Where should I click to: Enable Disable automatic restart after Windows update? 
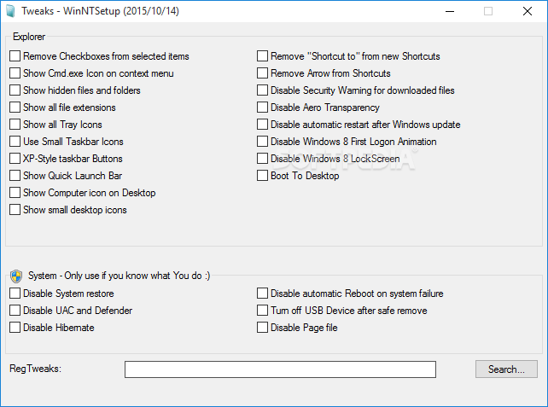(x=262, y=125)
